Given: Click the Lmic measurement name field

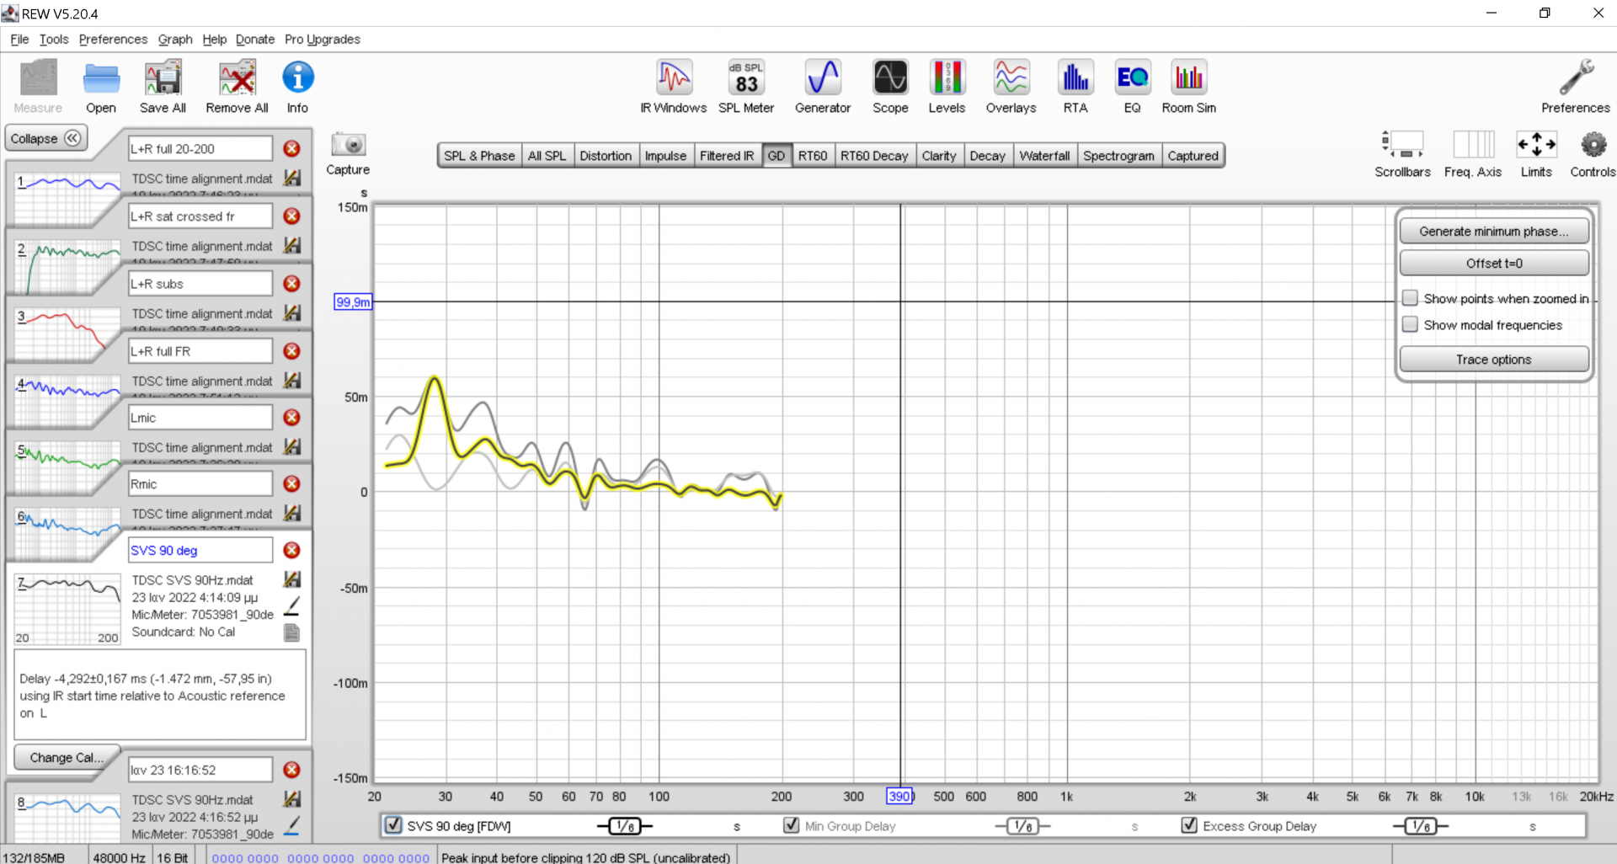Looking at the screenshot, I should (200, 418).
